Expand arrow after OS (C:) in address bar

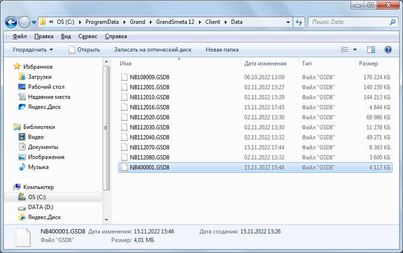(80, 22)
